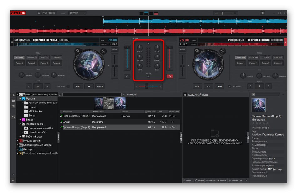This screenshot has height=193, width=297.
Task: Click the Mix FX icon in mixer
Action: click(x=148, y=76)
